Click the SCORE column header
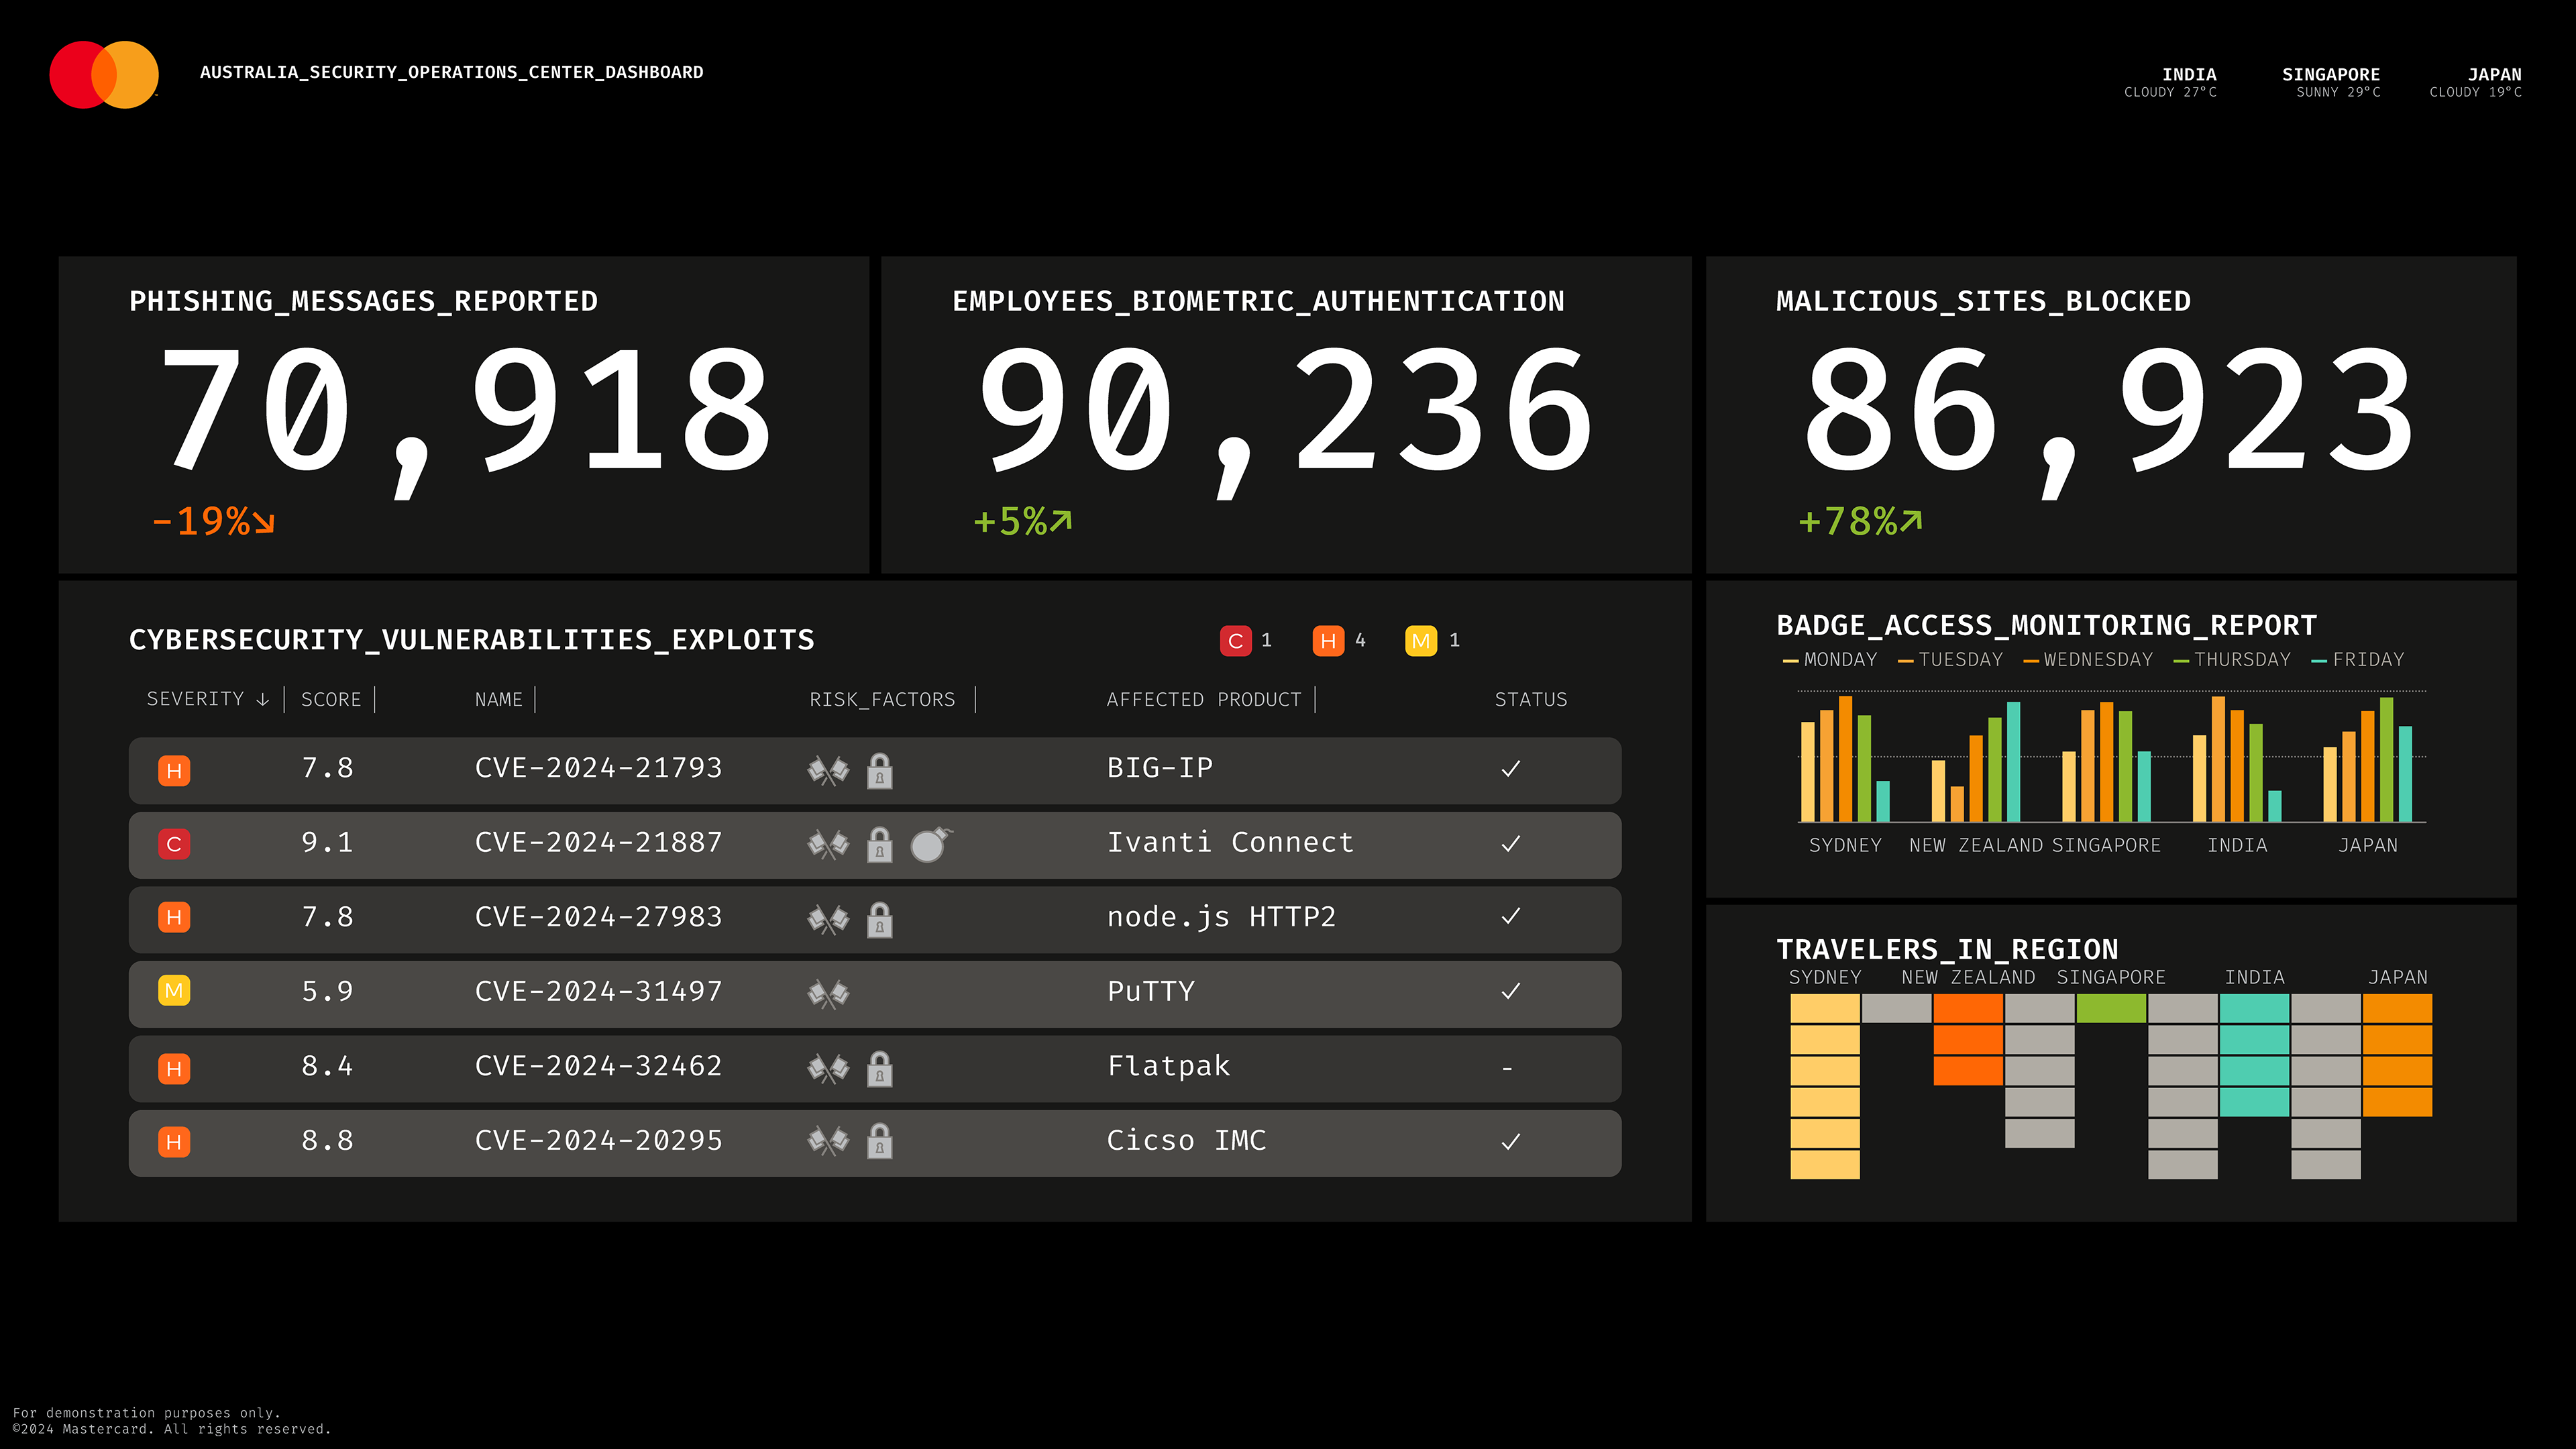 point(331,699)
